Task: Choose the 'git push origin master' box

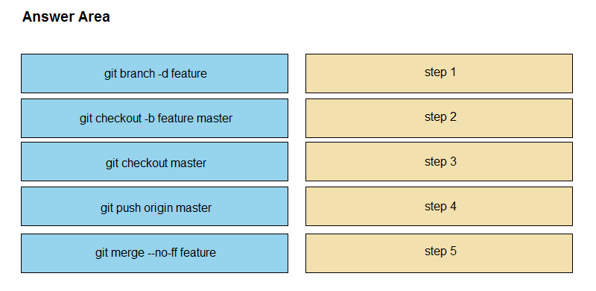Action: (x=154, y=207)
